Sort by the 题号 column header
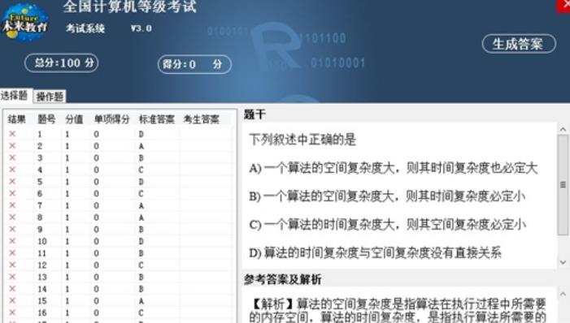The width and height of the screenshot is (570, 323). click(46, 119)
